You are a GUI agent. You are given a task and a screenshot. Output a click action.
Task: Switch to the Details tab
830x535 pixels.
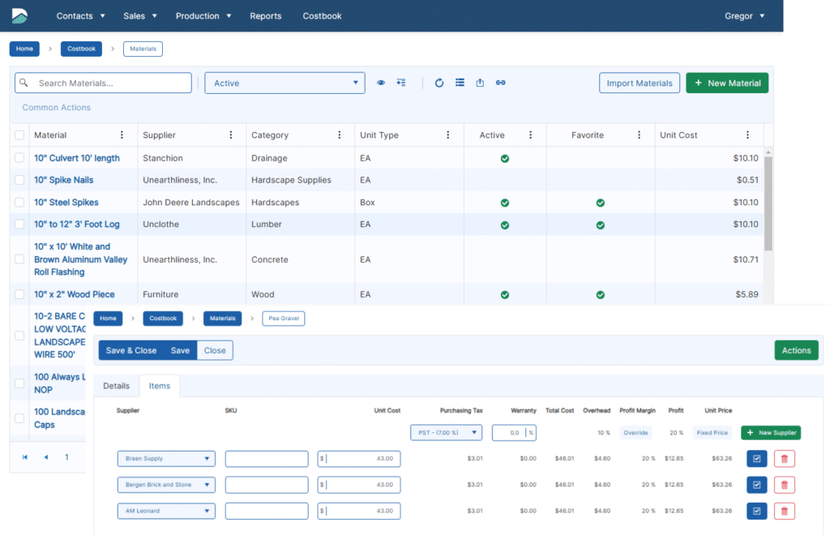pos(116,386)
